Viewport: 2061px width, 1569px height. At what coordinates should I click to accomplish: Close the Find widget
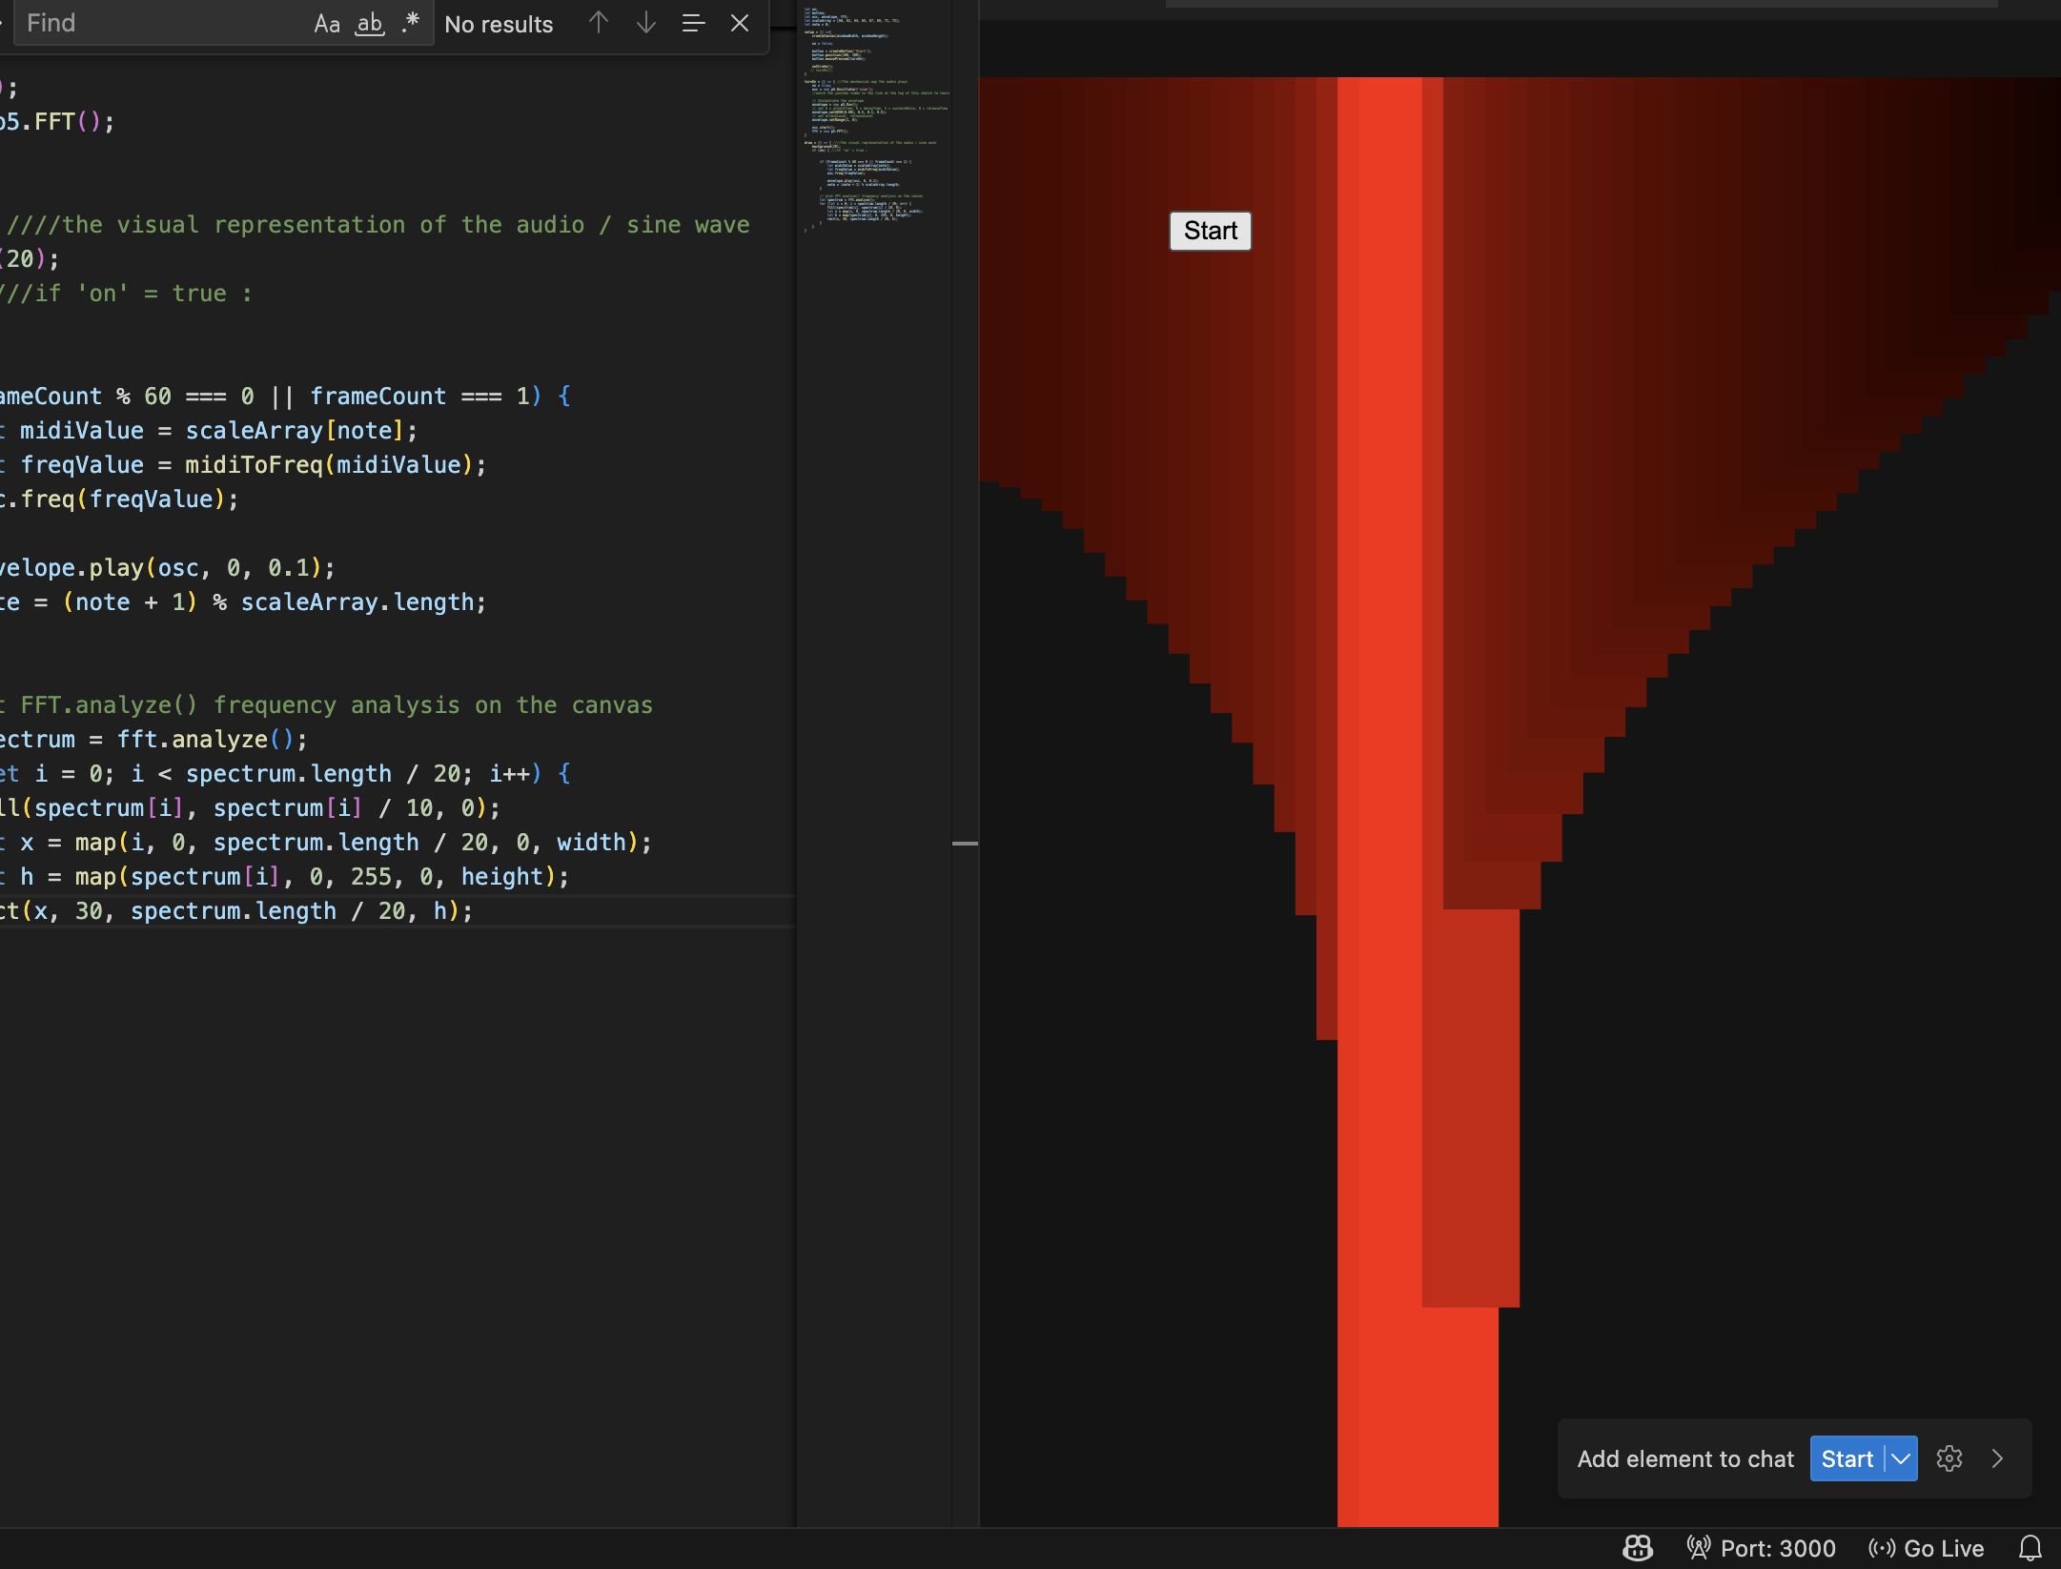(x=740, y=23)
